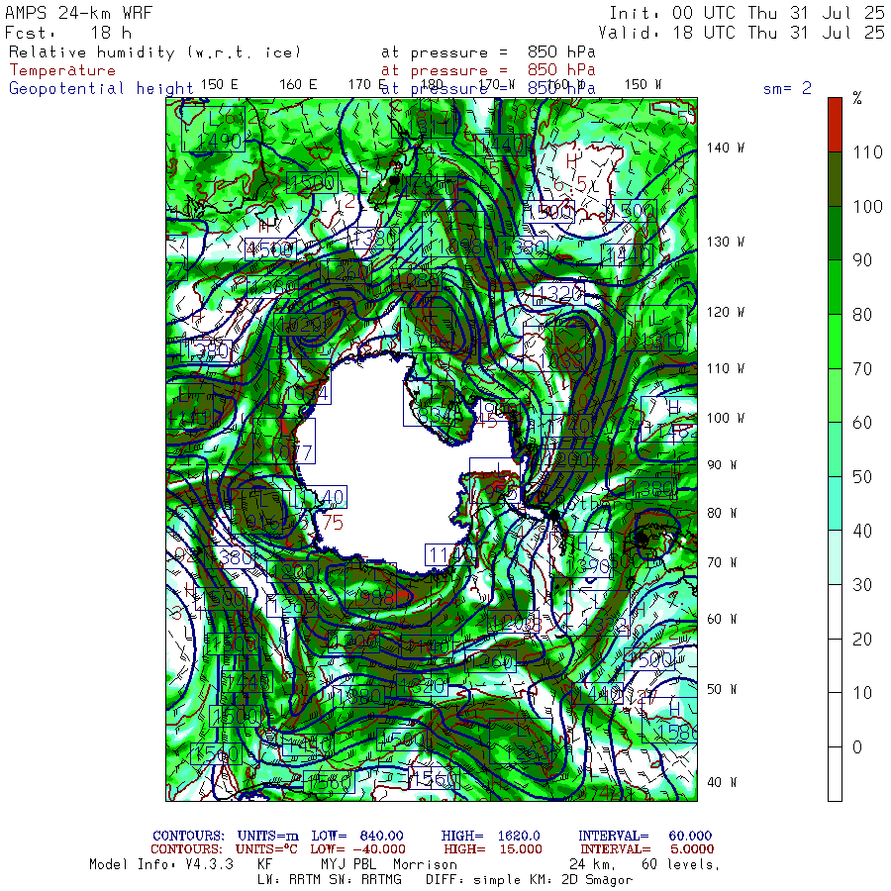
Task: Click the '90 W' longitude label
Action: [722, 465]
